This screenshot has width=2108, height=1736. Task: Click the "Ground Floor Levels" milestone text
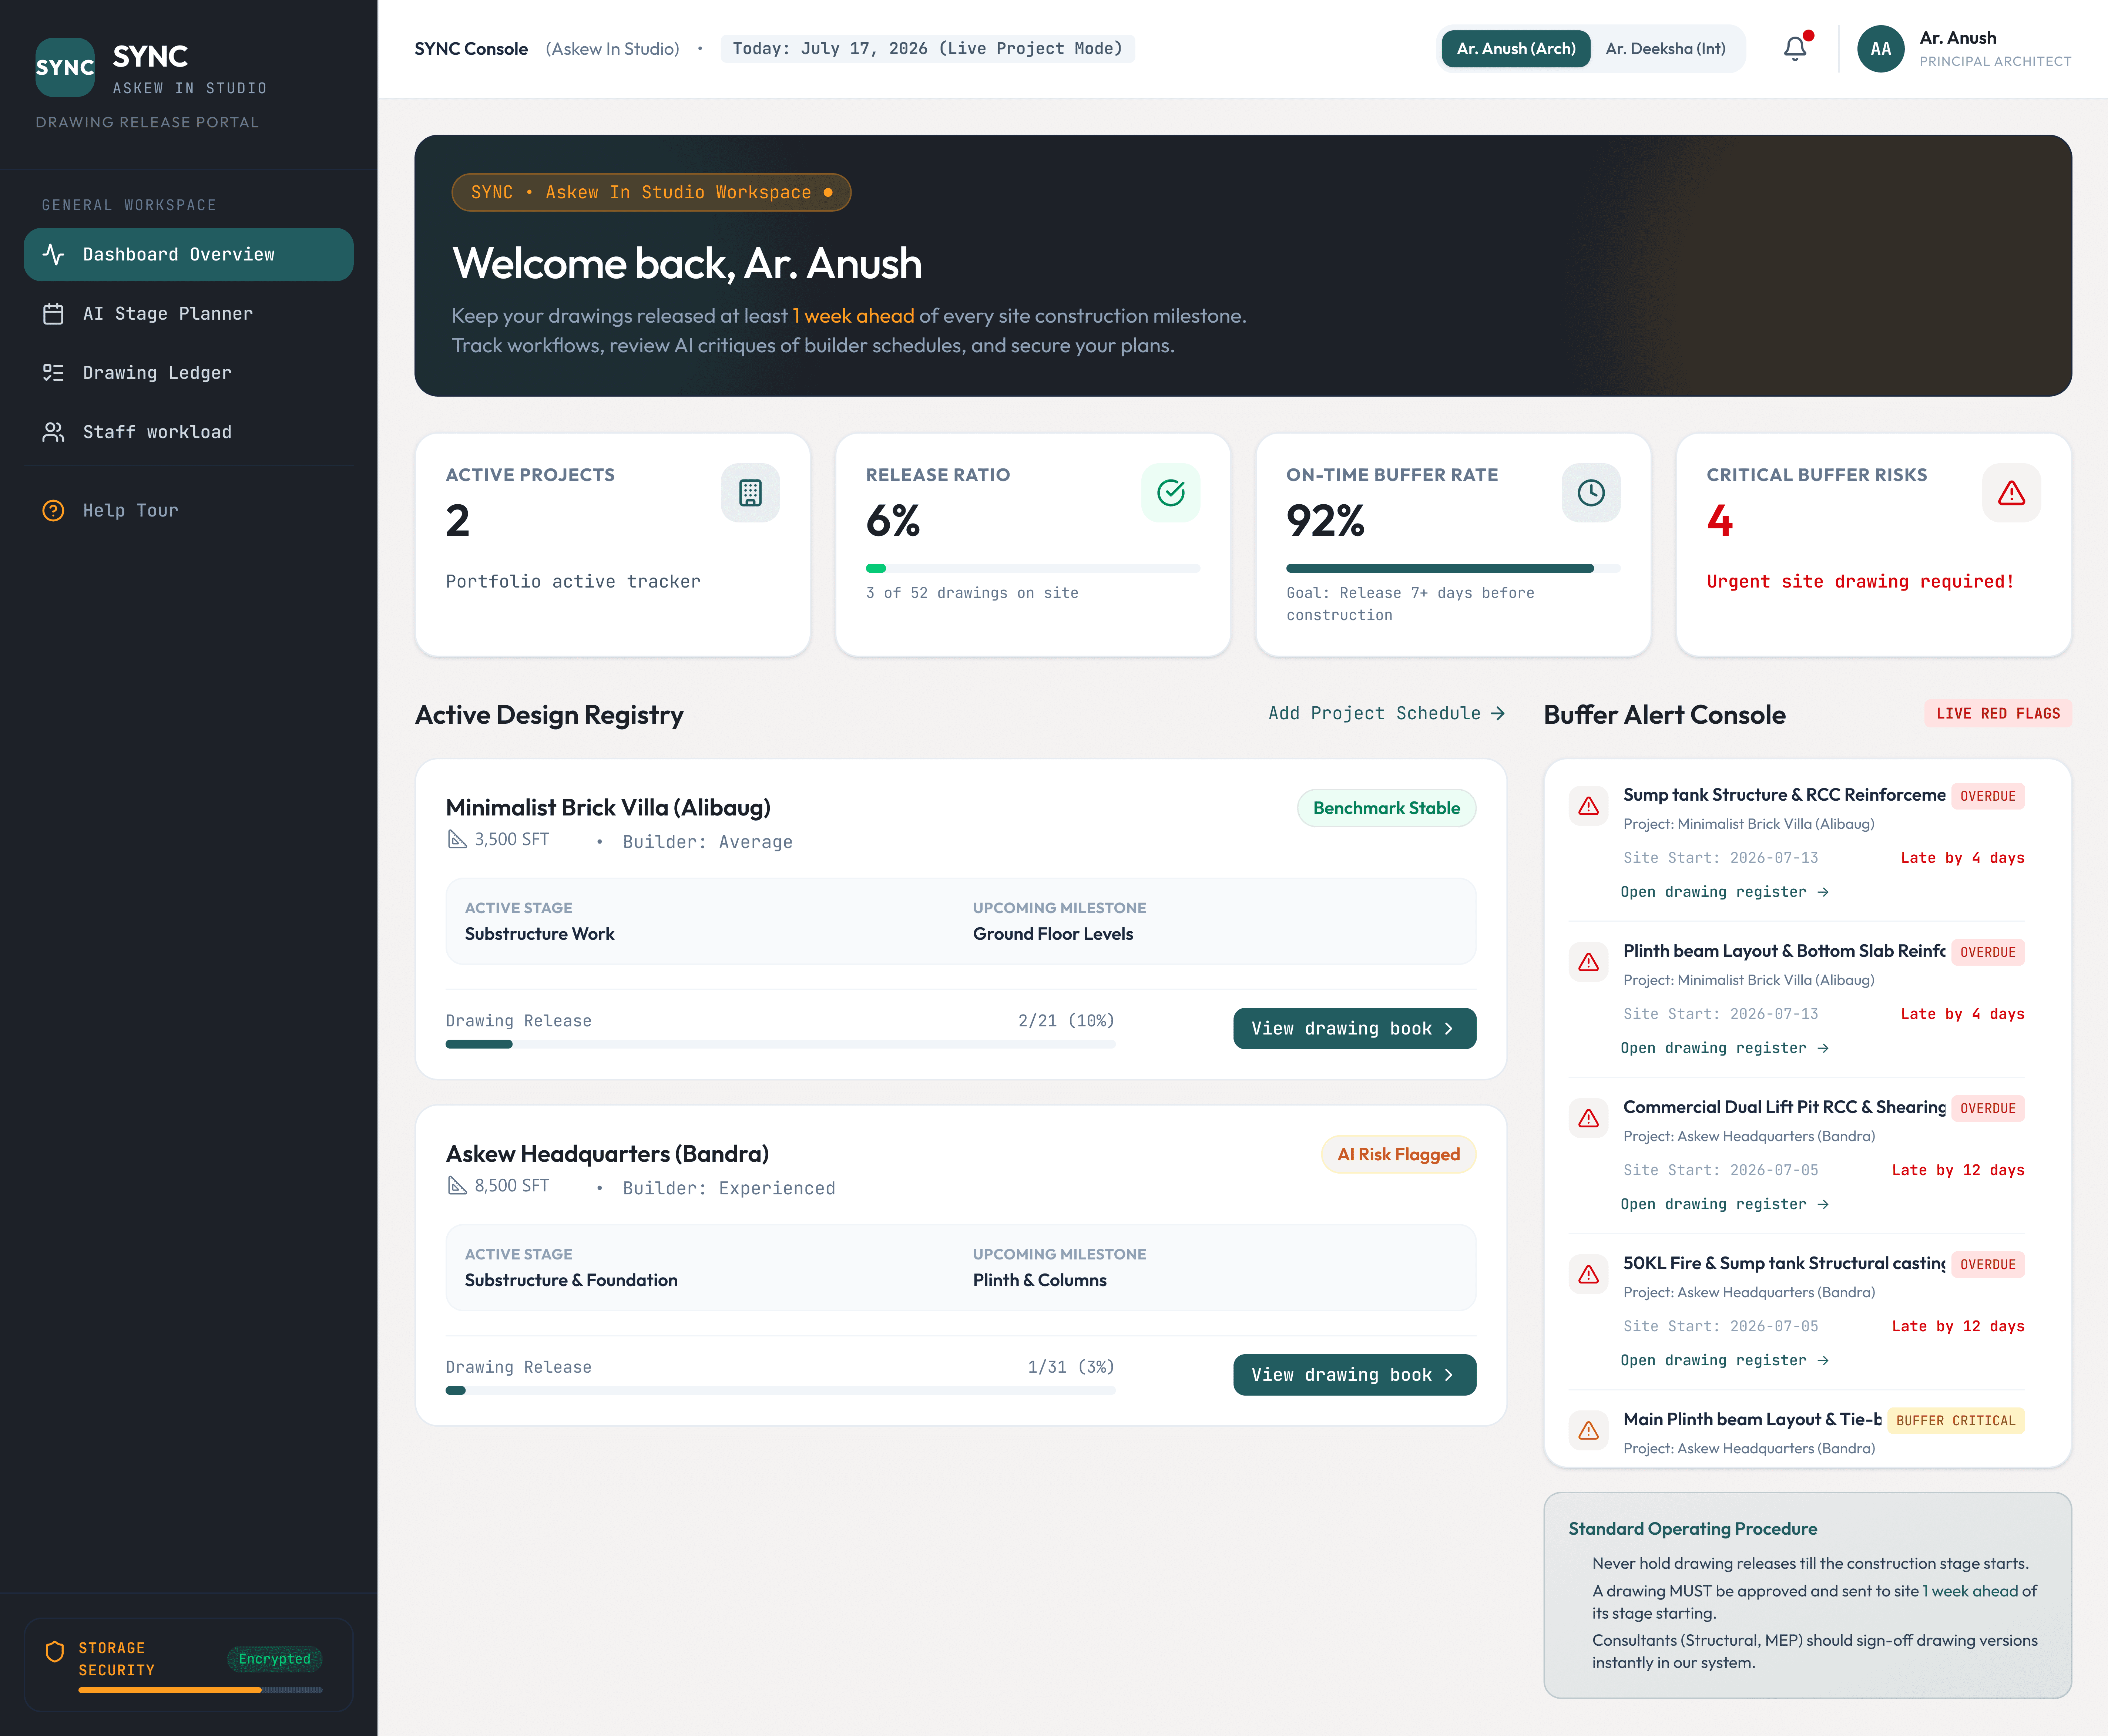tap(1053, 933)
